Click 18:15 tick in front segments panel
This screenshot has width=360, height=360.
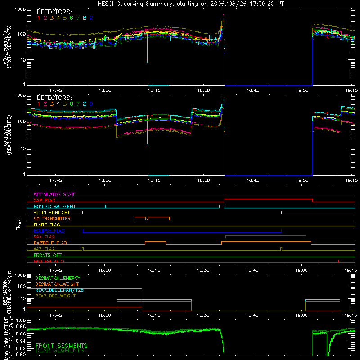click(x=154, y=90)
